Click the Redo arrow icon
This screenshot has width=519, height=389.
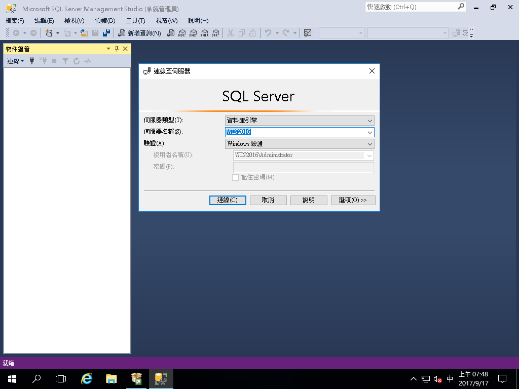tap(286, 33)
